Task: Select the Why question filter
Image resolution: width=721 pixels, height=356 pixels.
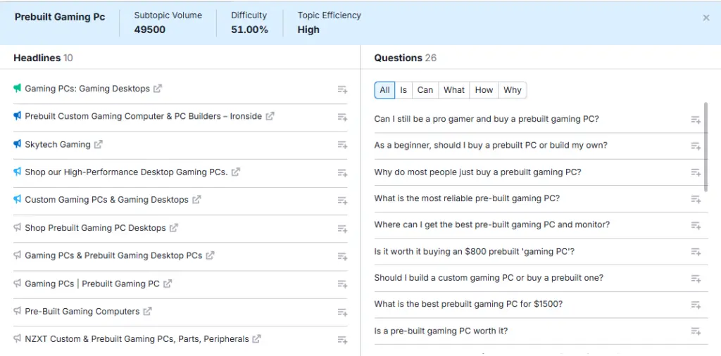Action: [x=513, y=90]
